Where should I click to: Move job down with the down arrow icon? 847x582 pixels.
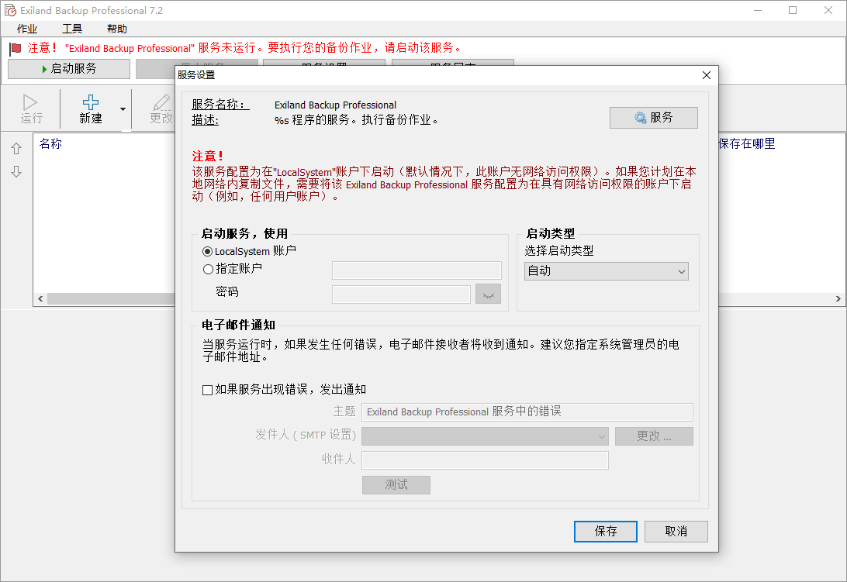tap(17, 172)
